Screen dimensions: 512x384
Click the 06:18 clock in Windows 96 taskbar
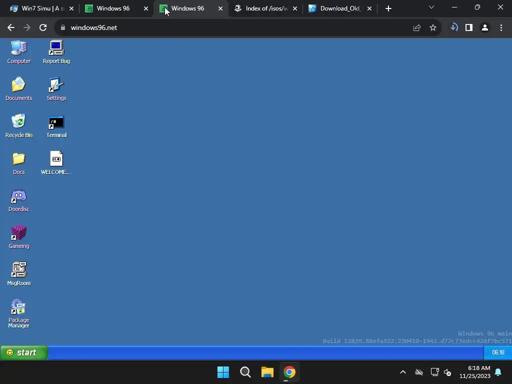pyautogui.click(x=498, y=352)
